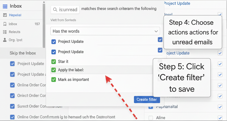Click the blue Create filter button
Viewport: 227px width, 121px height.
tap(146, 99)
